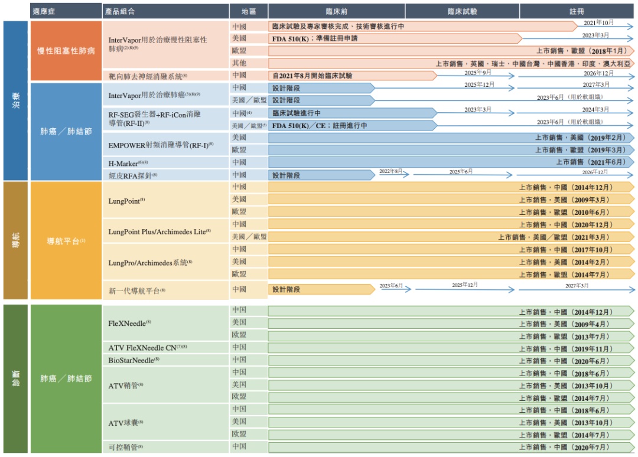This screenshot has height=457, width=638.
Task: Select product RF-SEG發生器+RF-iCon消融導管
Action: (x=165, y=119)
